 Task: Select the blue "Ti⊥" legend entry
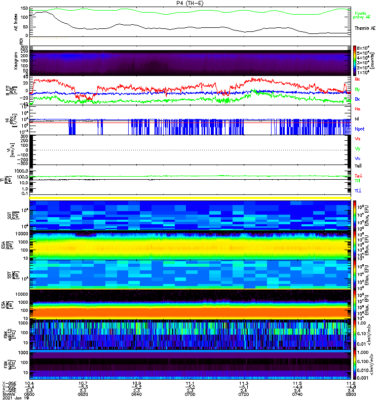tap(358, 191)
